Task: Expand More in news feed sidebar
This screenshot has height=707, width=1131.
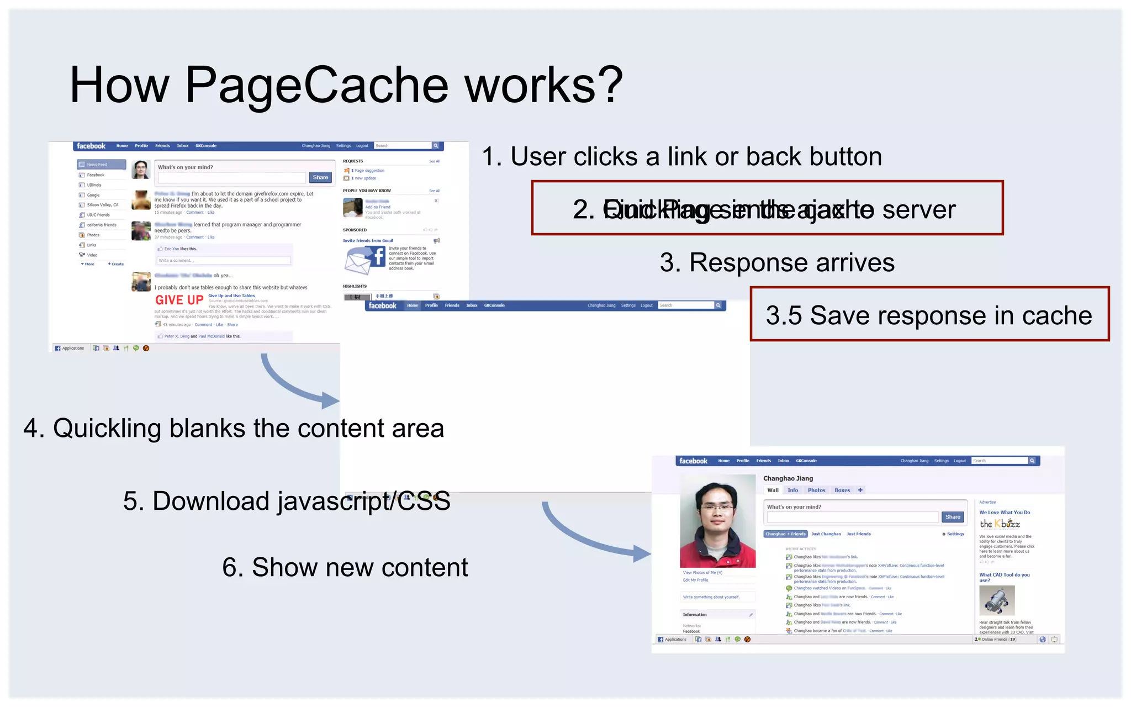Action: point(88,265)
